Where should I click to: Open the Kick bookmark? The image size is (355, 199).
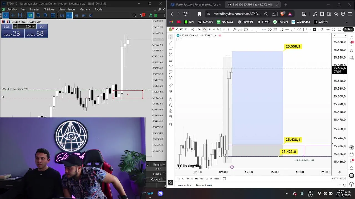tap(189, 22)
